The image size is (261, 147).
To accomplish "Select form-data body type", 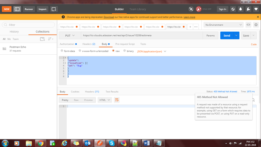I will point(62,51).
